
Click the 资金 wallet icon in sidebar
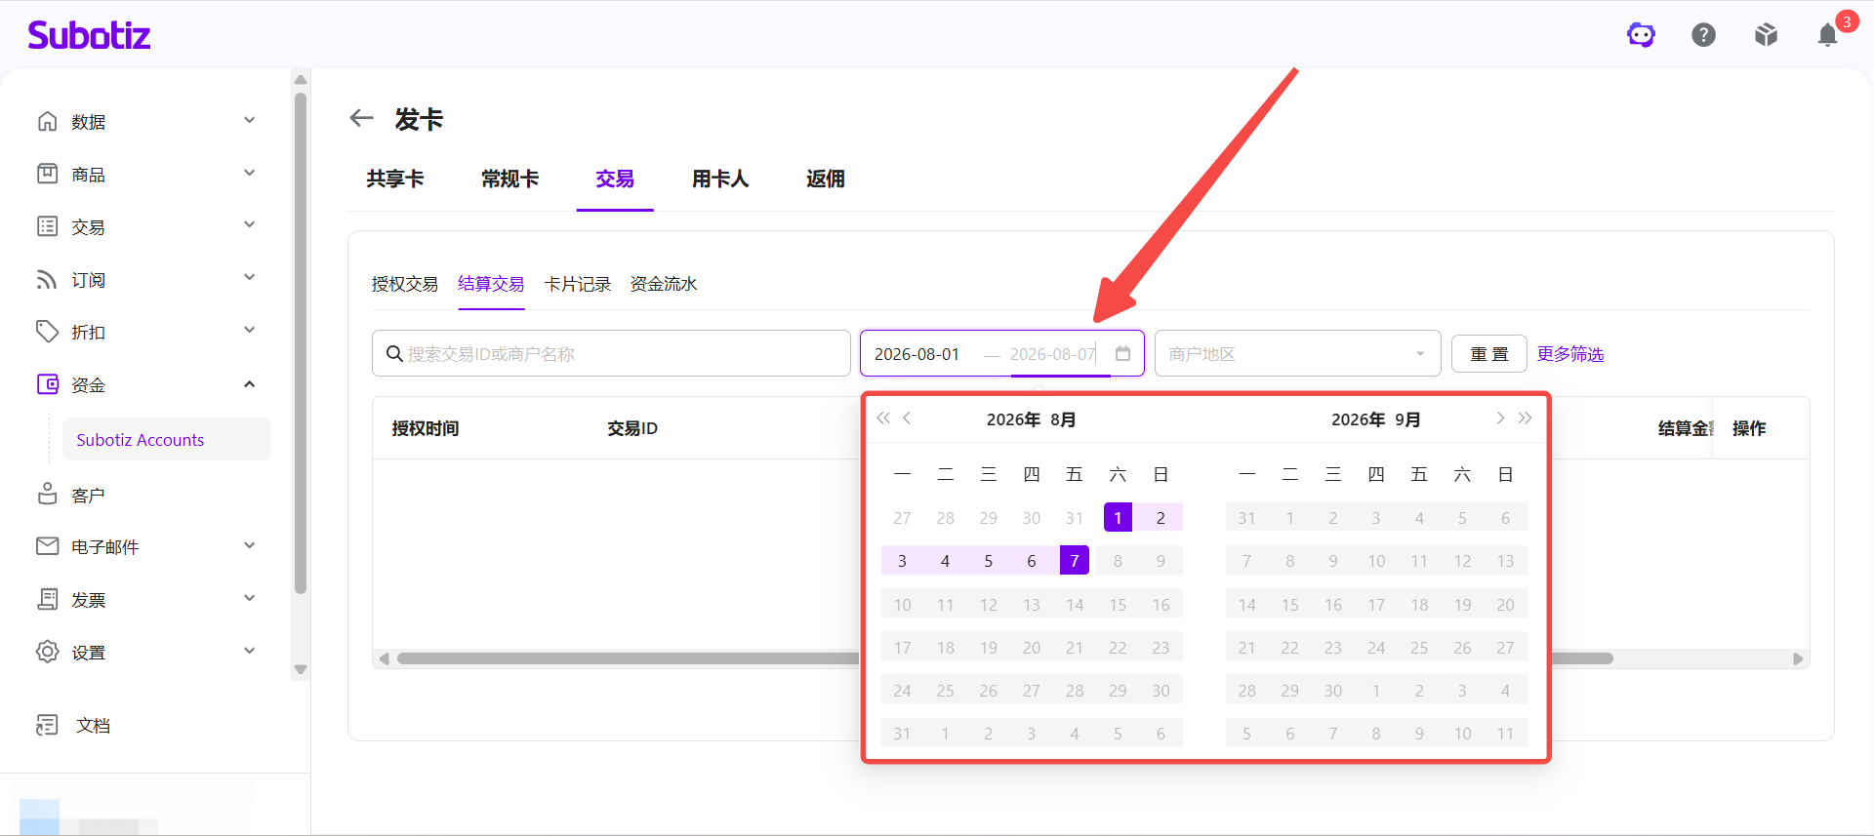click(x=47, y=384)
